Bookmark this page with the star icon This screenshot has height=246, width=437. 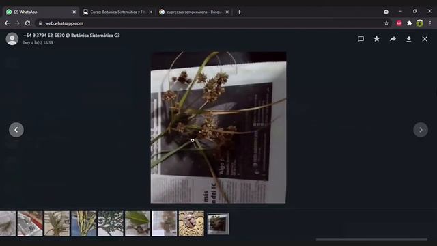point(386,23)
